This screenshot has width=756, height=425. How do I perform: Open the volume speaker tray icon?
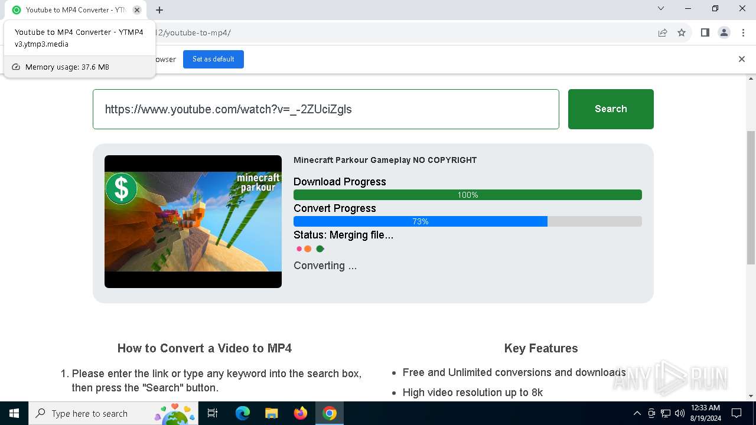[x=680, y=413]
